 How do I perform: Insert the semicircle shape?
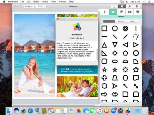[125, 61]
